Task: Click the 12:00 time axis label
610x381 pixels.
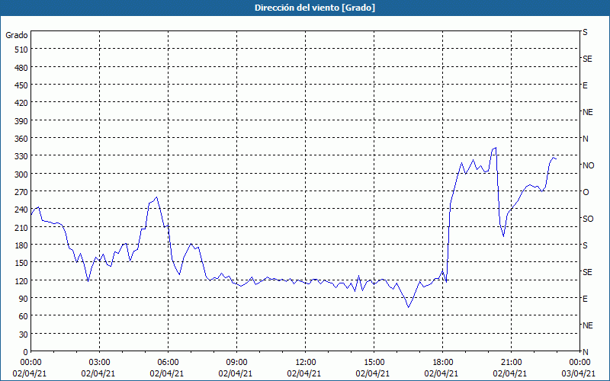Action: pyautogui.click(x=306, y=363)
